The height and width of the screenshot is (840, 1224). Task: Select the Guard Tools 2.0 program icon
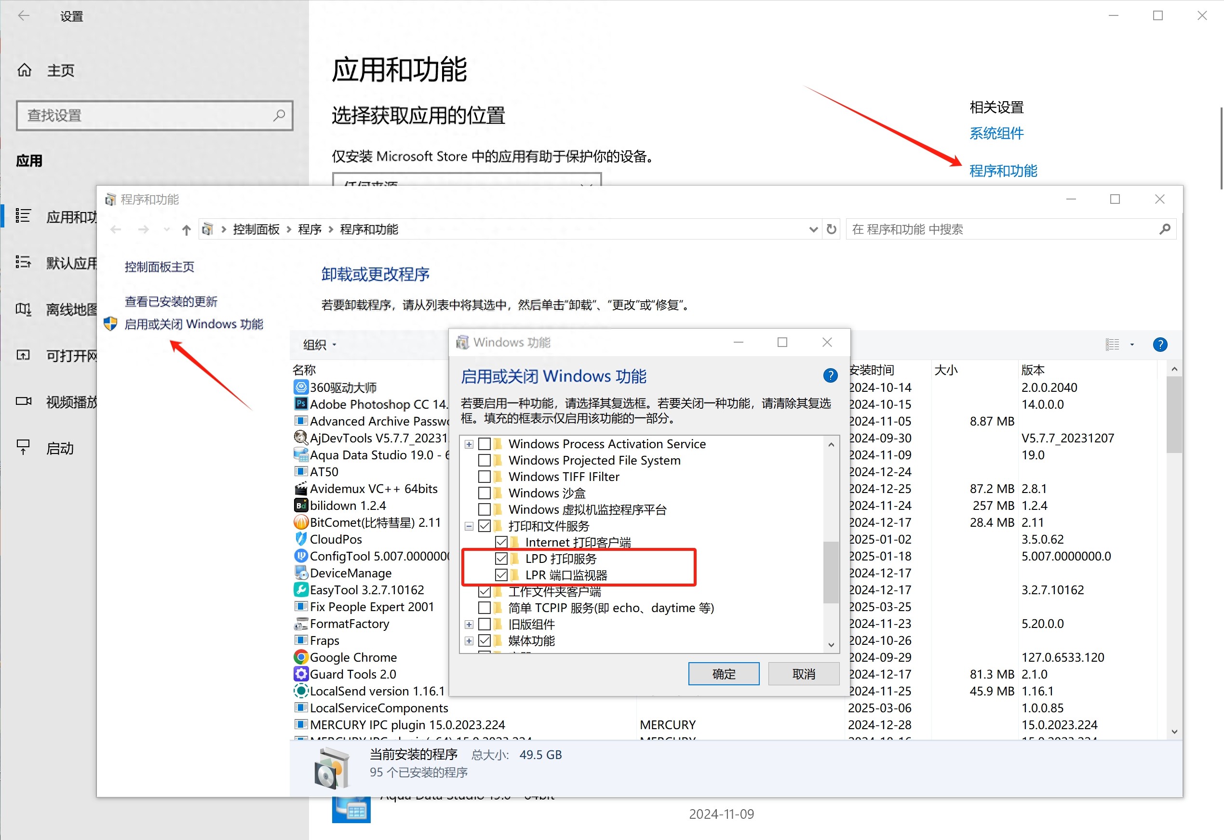(300, 674)
